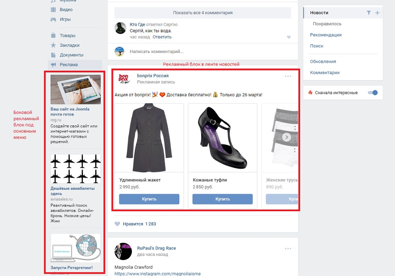Open Игры in the left menu
This screenshot has width=395, height=276.
[x=65, y=19]
